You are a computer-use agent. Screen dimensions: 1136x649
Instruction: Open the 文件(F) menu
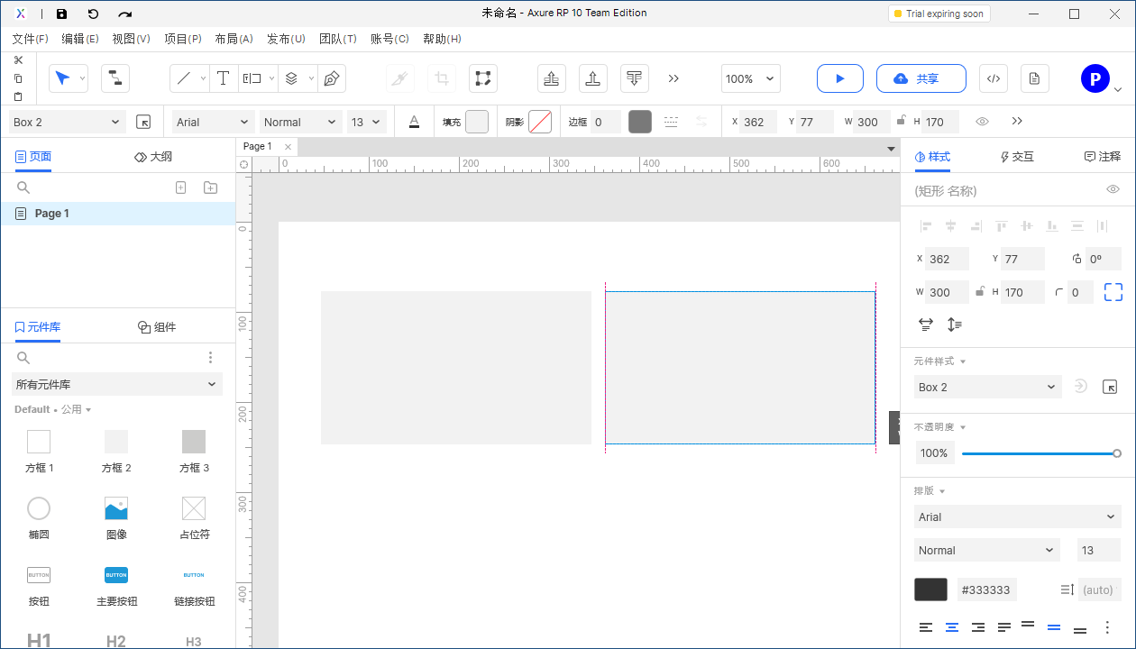click(30, 39)
